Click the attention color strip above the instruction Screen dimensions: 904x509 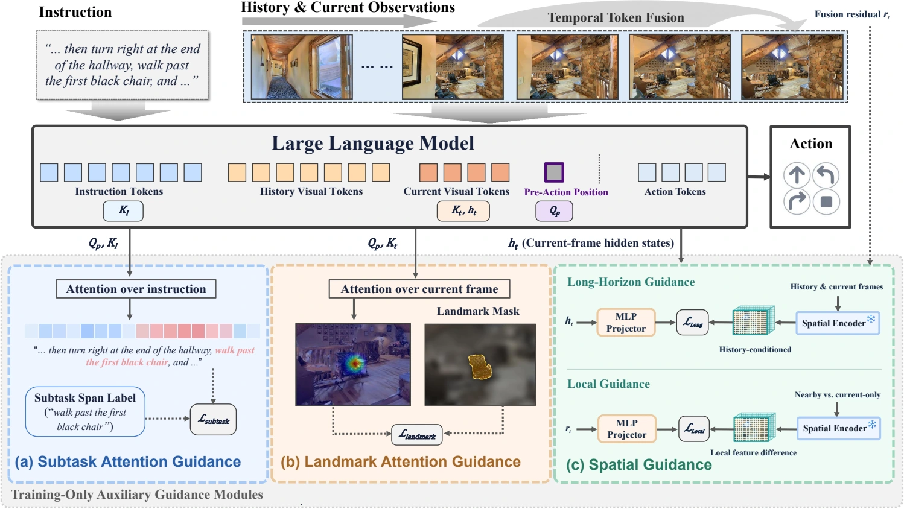pos(143,330)
